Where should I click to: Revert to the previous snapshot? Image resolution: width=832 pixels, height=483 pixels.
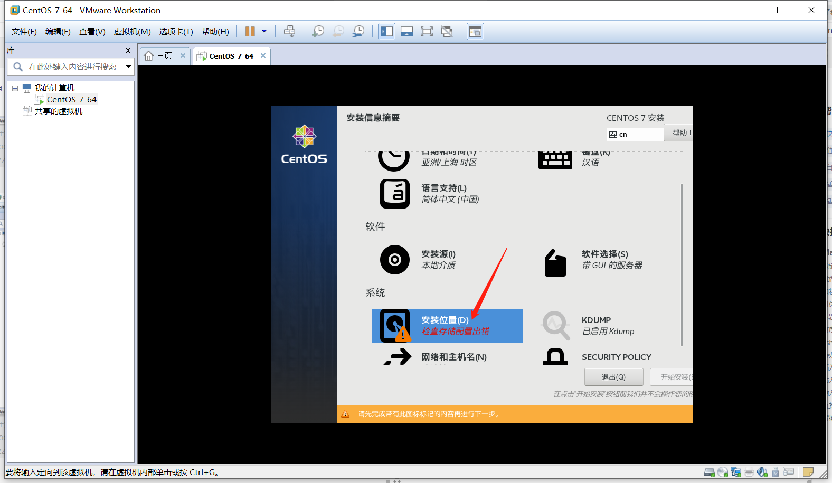tap(338, 32)
